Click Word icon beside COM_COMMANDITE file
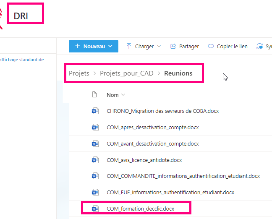The width and height of the screenshot is (272, 219). [95, 176]
